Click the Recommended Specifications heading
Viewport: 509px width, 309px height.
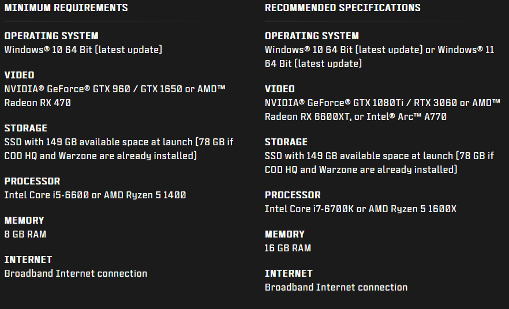click(x=342, y=7)
